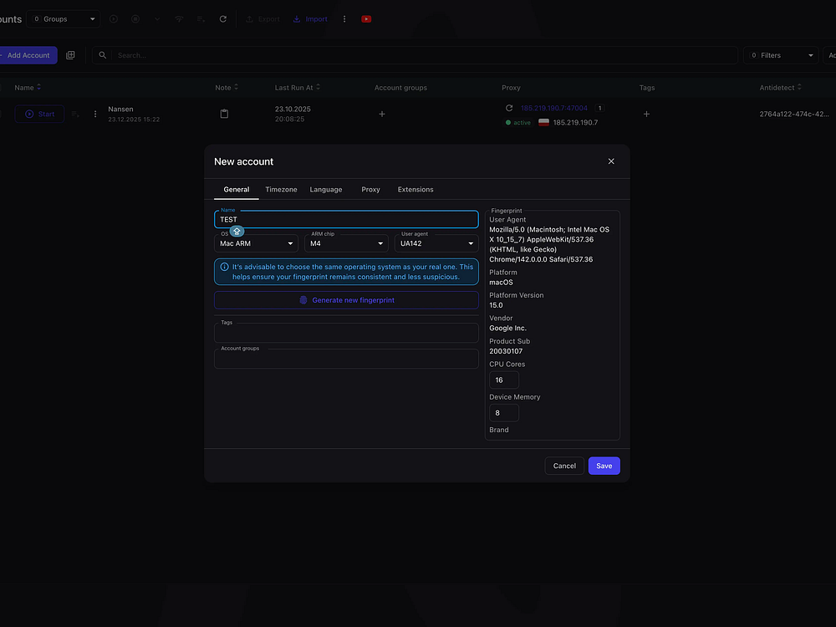Sort by Note column

pos(227,88)
